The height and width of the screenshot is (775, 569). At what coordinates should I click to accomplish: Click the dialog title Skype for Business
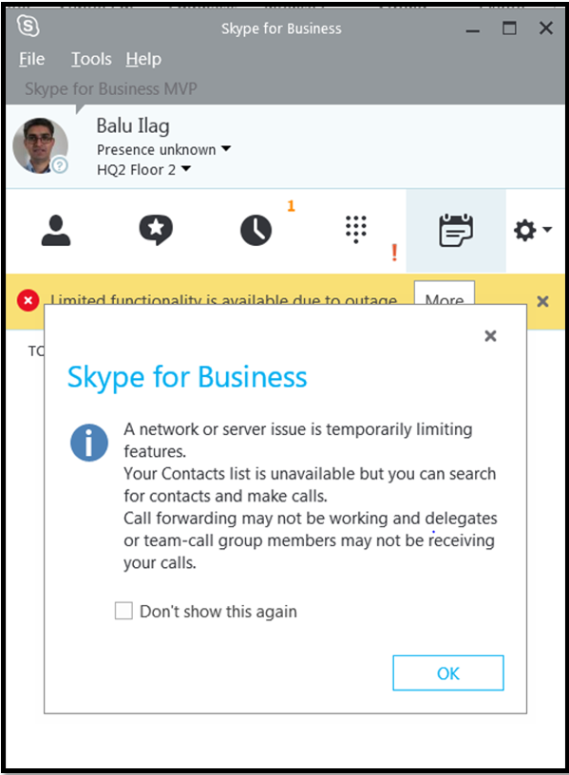[187, 378]
